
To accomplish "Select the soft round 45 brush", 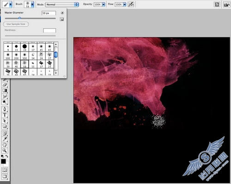I will point(41,47).
